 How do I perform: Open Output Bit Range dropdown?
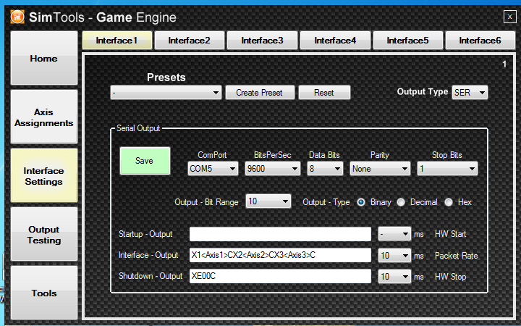[268, 201]
